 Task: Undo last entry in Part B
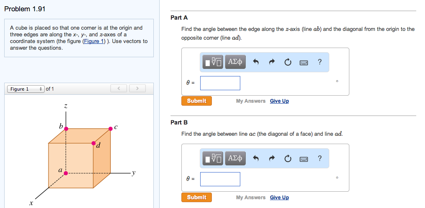[x=256, y=158]
